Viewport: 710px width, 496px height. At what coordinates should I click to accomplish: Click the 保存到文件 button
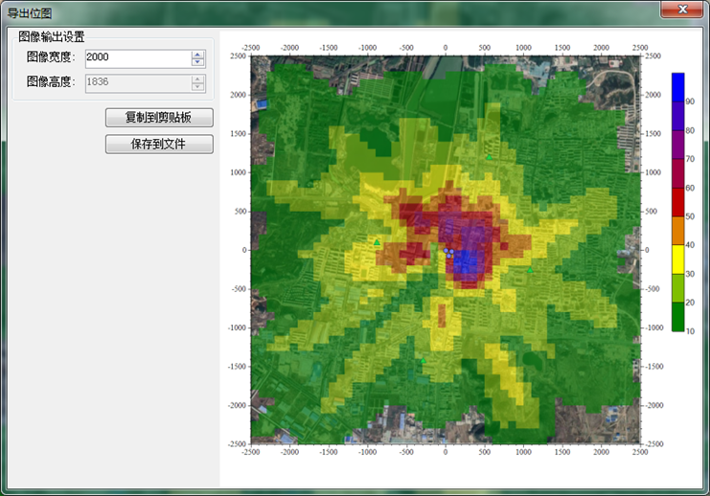coord(159,144)
